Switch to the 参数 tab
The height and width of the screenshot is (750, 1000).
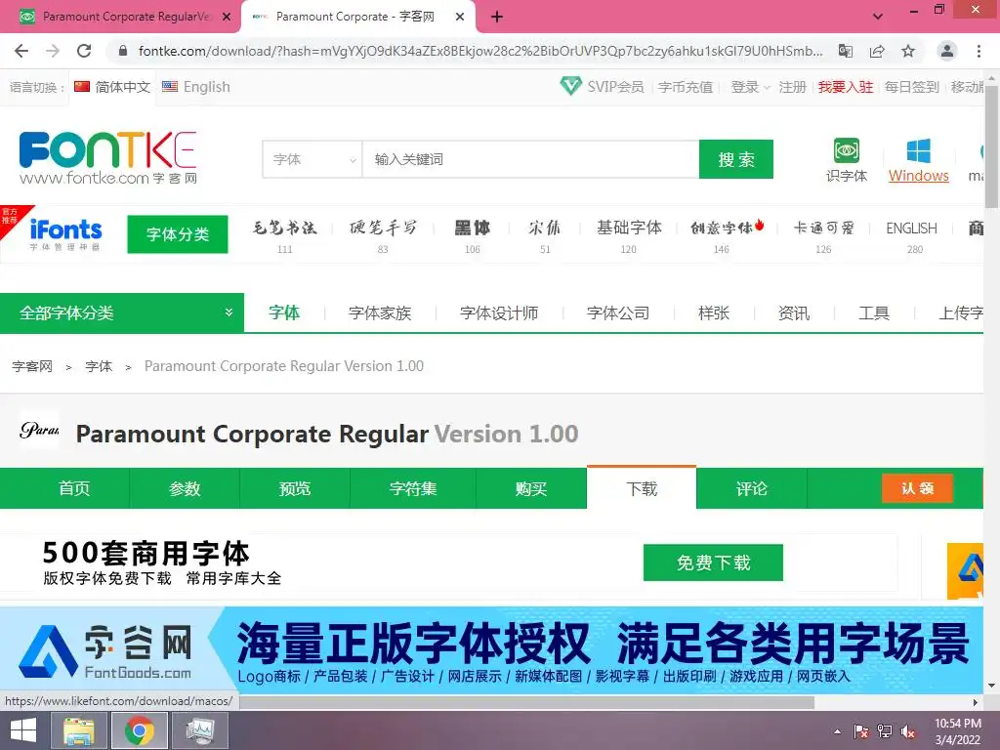185,488
